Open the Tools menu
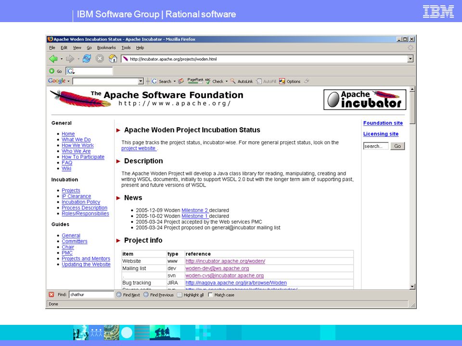The height and width of the screenshot is (346, 462). pyautogui.click(x=126, y=48)
